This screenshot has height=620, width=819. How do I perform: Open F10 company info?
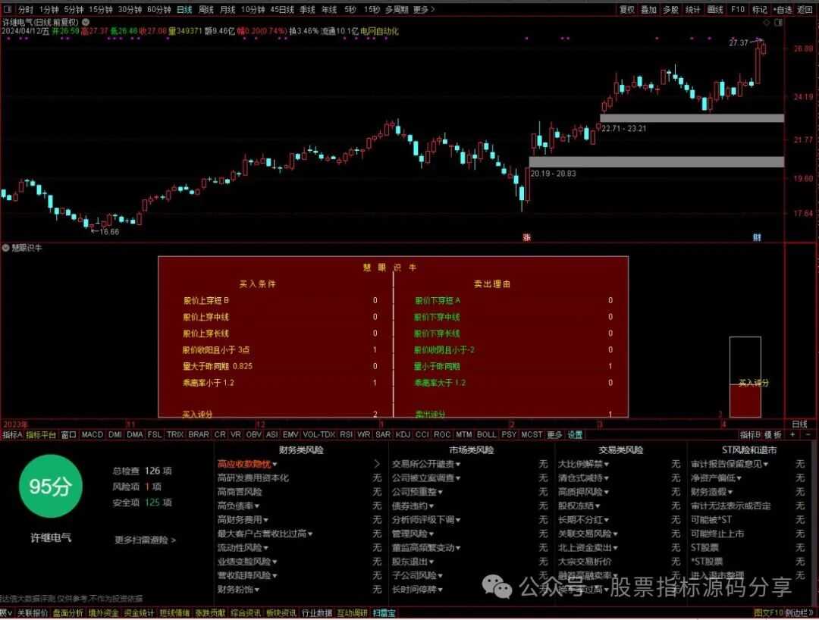coord(738,9)
